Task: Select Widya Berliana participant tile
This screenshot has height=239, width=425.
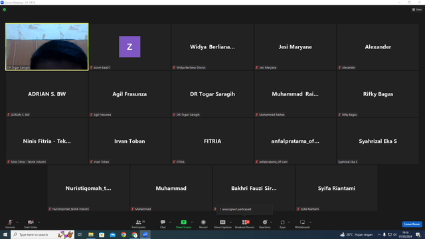Action: click(x=212, y=46)
